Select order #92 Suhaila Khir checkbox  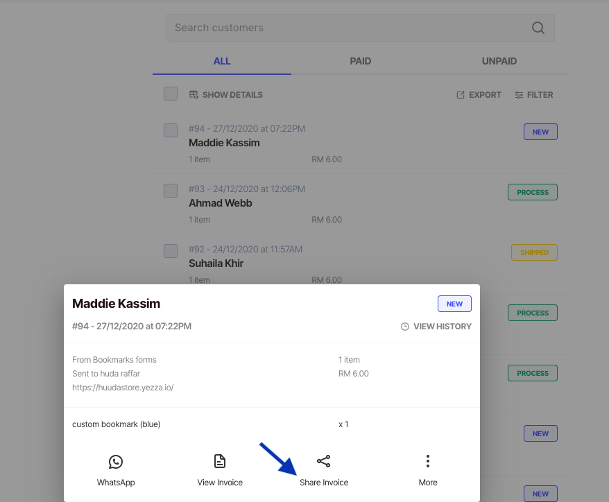(x=171, y=251)
